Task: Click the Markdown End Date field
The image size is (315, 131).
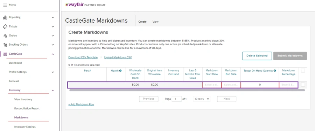Action: (231, 85)
